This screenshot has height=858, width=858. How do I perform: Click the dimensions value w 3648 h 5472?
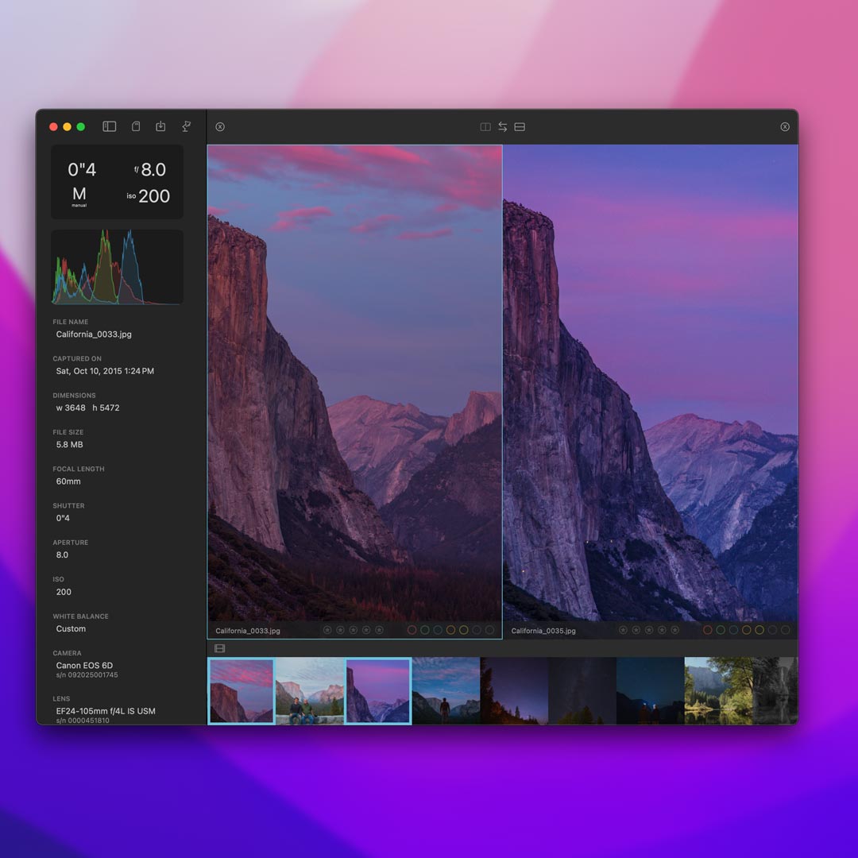(87, 408)
